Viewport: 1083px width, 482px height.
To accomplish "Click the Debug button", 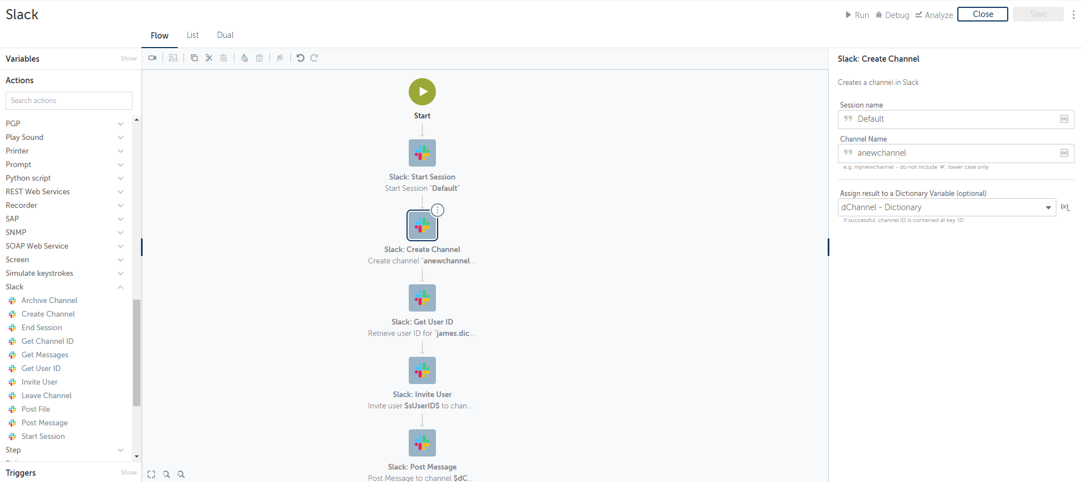I will tap(892, 15).
